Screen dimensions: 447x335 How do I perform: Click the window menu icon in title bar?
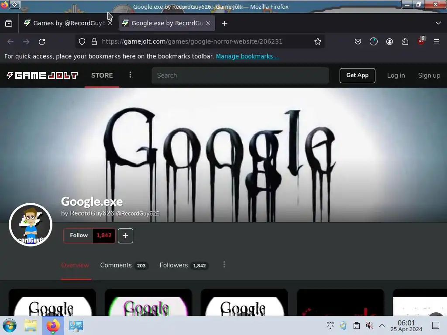[15, 4]
